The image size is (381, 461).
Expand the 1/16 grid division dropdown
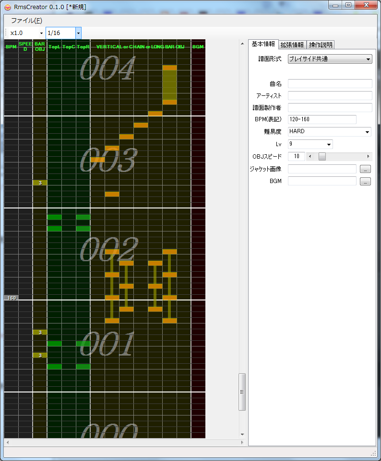(x=78, y=33)
